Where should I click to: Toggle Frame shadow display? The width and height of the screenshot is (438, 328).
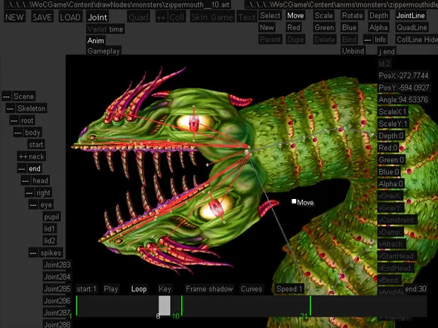[x=209, y=289]
